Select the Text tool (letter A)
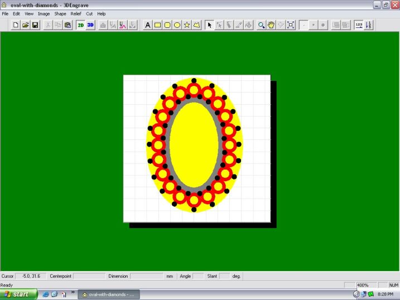Viewport: 400px width, 300px height. (x=148, y=25)
